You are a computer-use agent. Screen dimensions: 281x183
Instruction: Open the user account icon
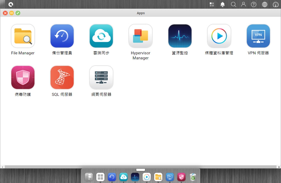coord(243,4)
